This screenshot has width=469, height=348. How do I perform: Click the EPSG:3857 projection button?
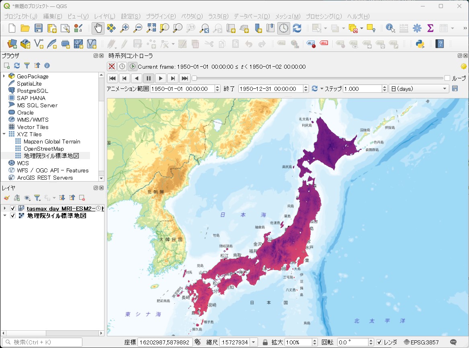click(422, 342)
